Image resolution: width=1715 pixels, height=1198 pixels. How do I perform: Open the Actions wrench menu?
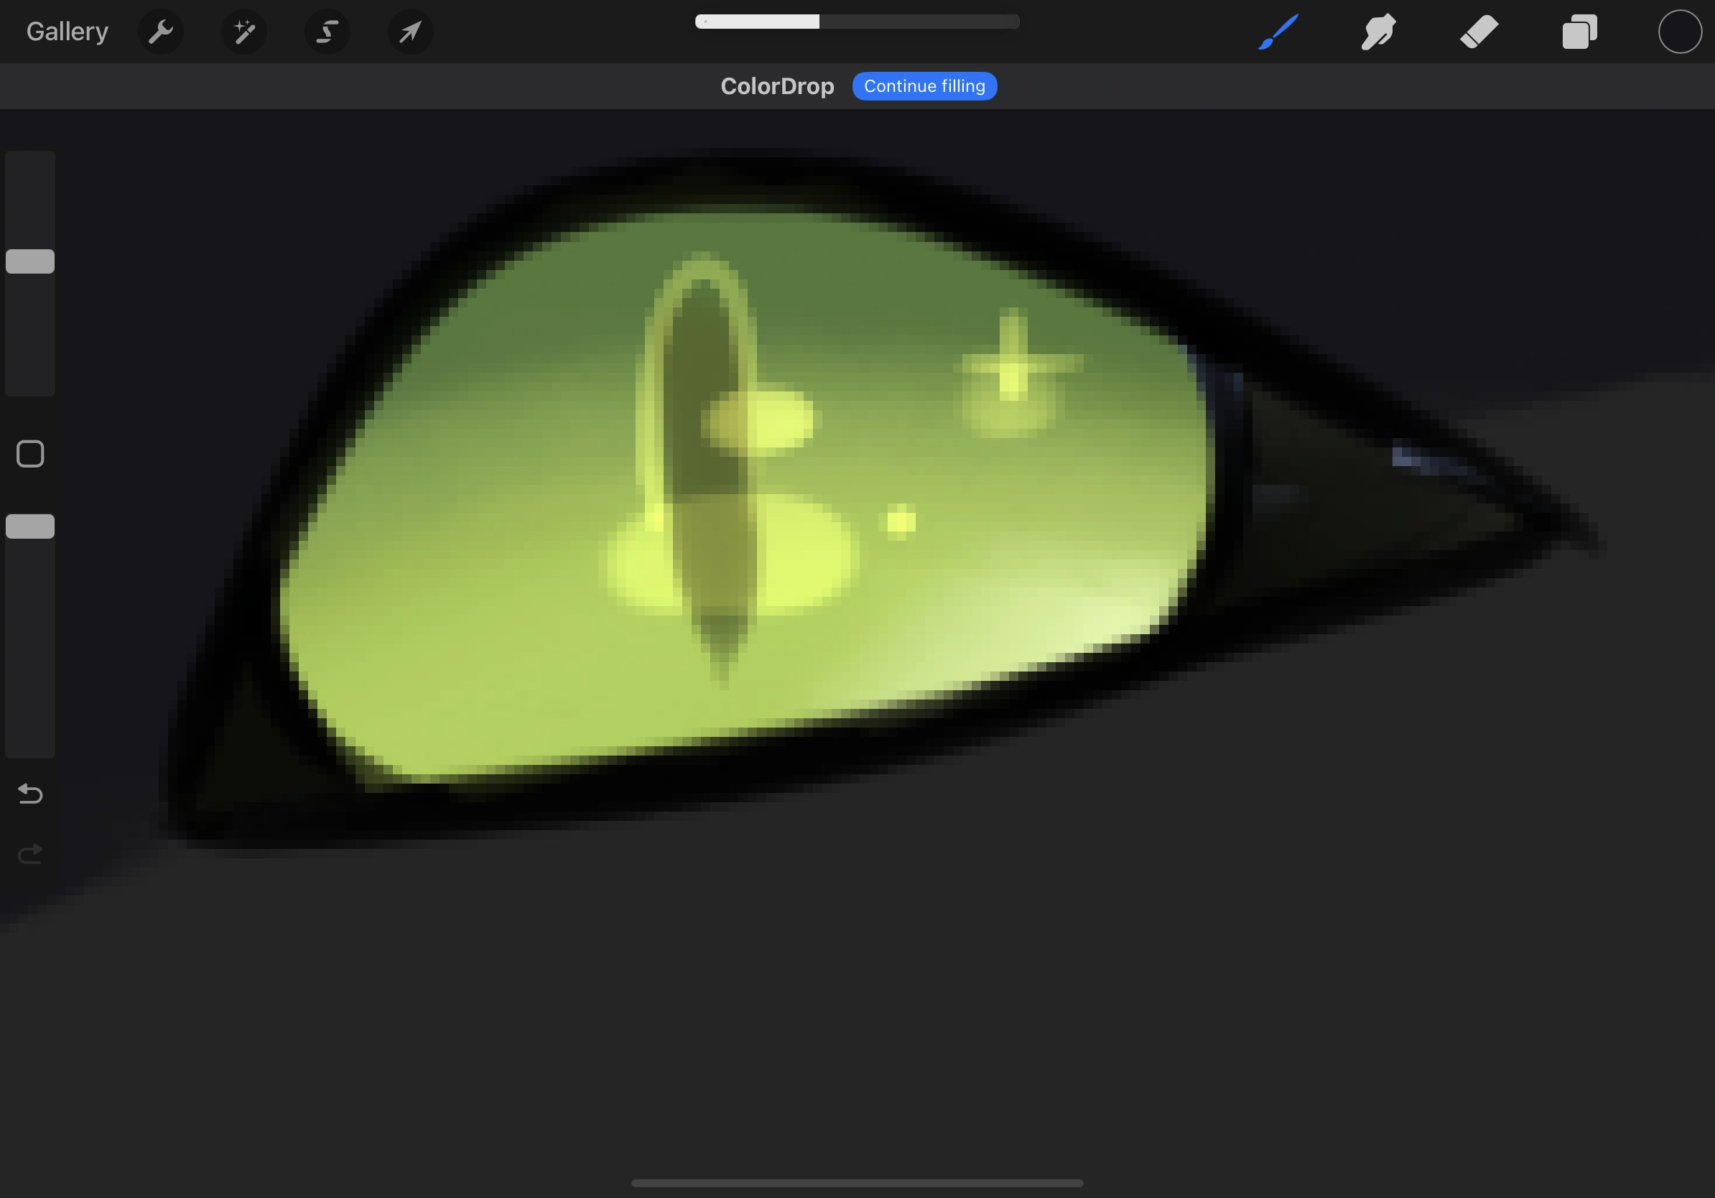161,32
